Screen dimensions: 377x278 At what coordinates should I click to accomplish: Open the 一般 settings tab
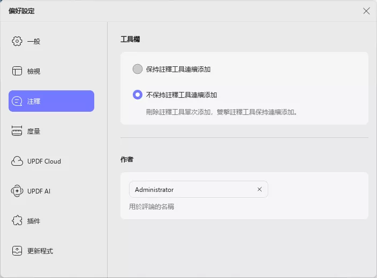click(x=51, y=41)
